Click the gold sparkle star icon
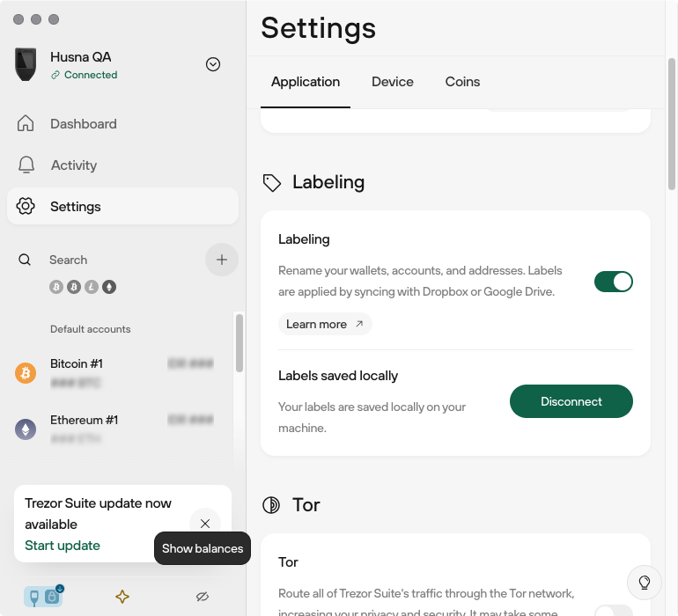 click(x=122, y=597)
